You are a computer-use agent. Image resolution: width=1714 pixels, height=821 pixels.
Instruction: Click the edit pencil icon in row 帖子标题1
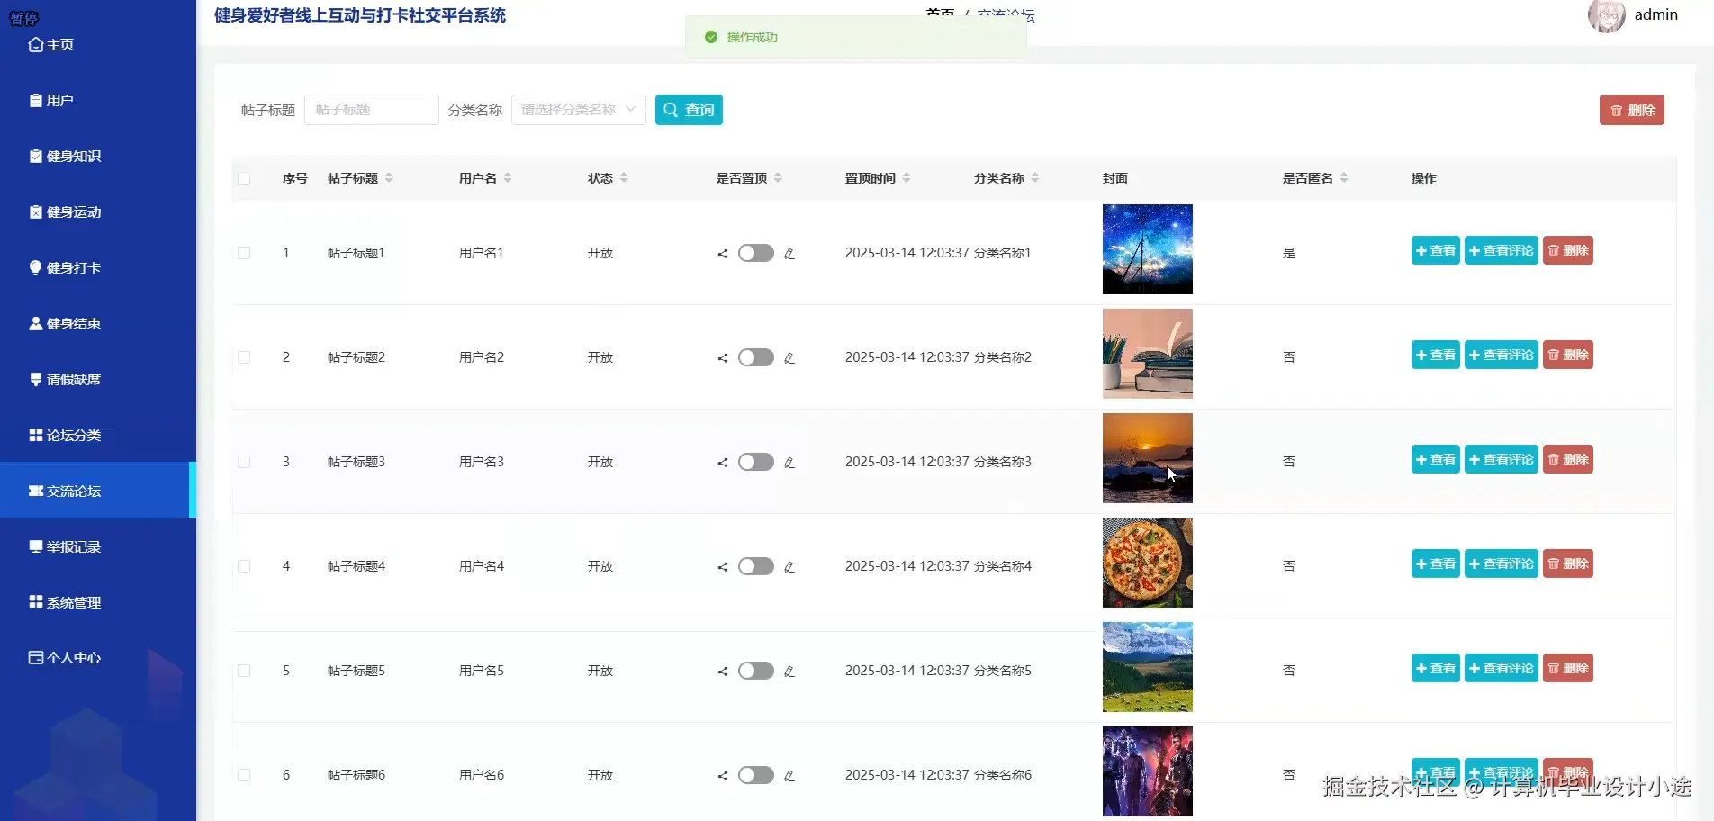(x=789, y=254)
